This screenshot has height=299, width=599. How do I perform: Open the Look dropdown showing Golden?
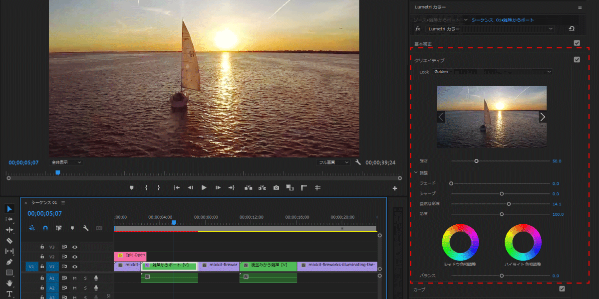point(493,72)
